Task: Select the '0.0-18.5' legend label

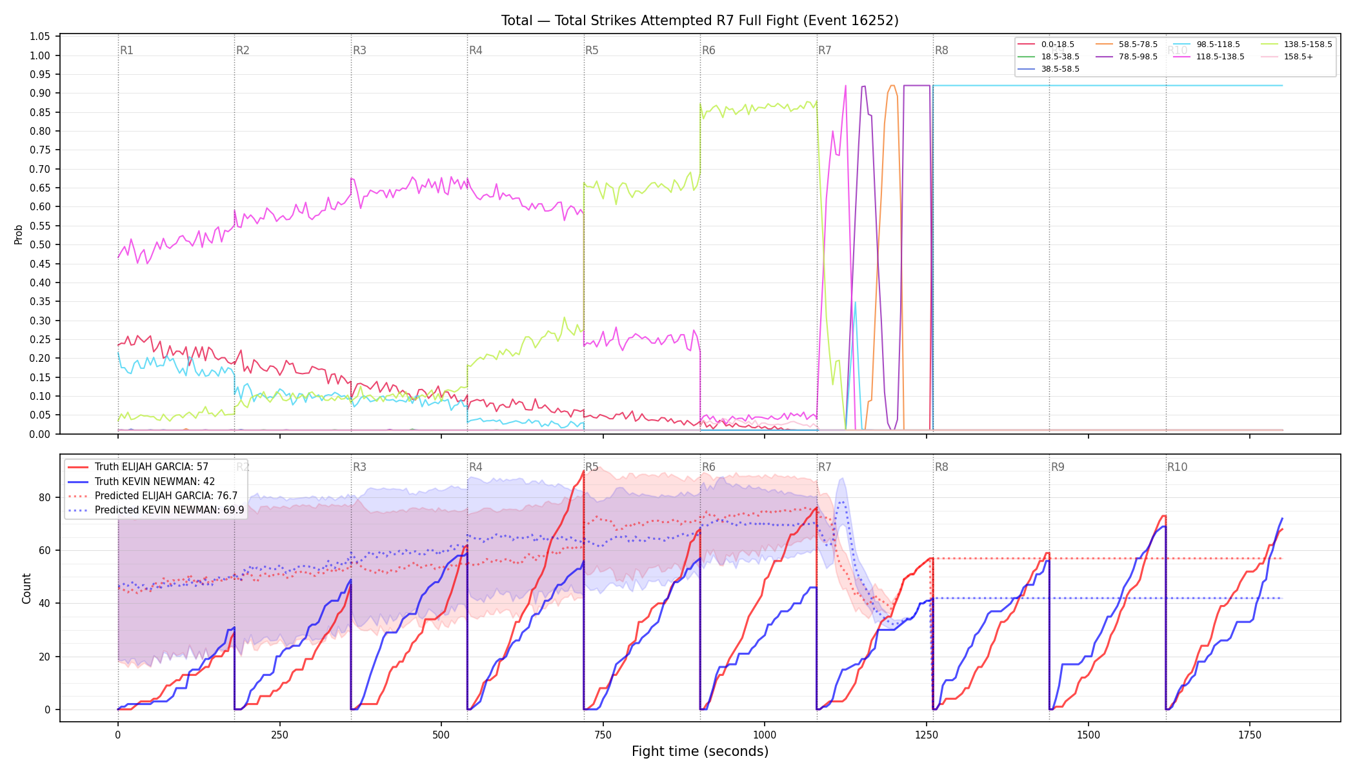Action: click(1058, 45)
